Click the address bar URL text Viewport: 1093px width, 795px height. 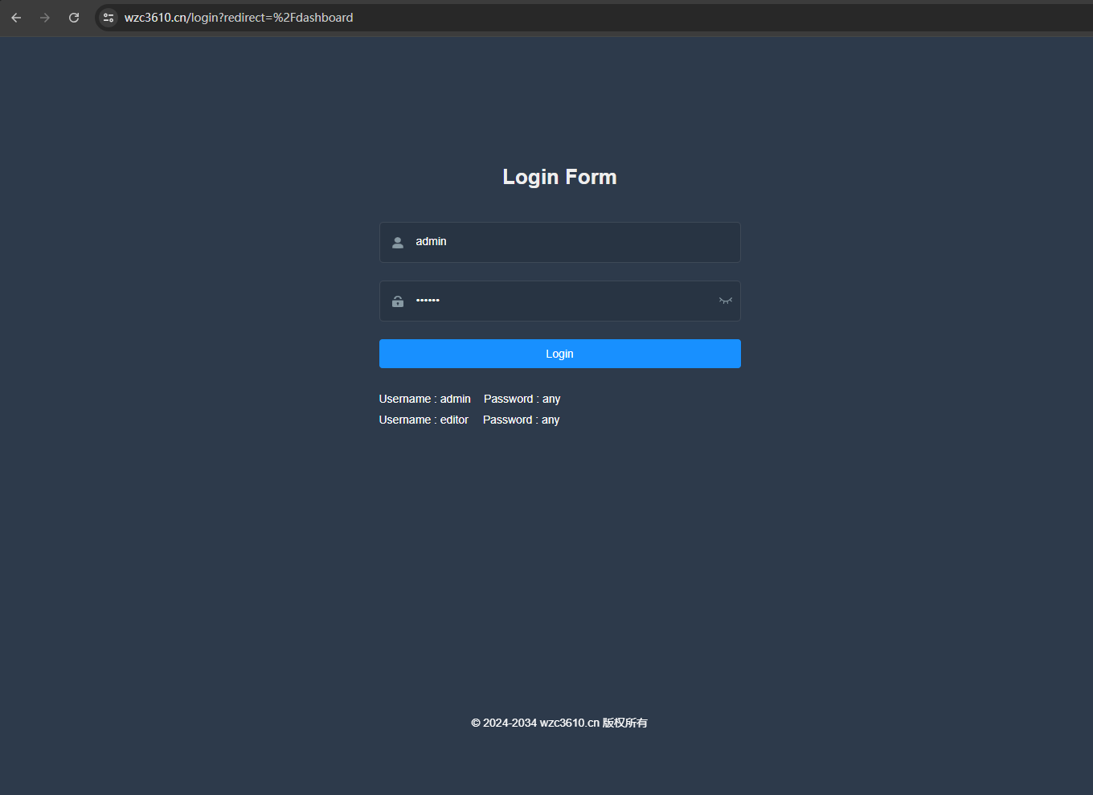(x=239, y=18)
